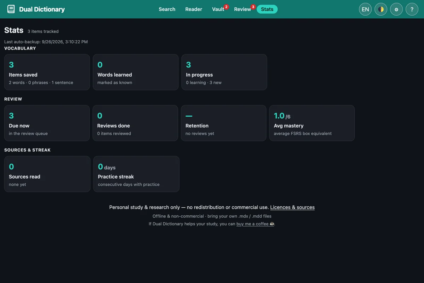Click the 'no reviews yet' text

point(200,133)
